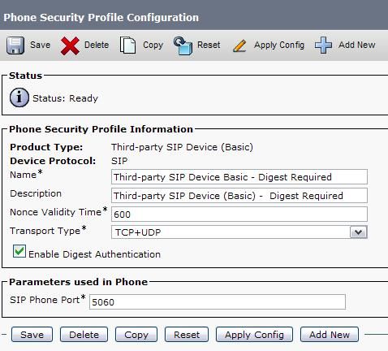Focus the Nonce Validity Time field

coord(239,214)
